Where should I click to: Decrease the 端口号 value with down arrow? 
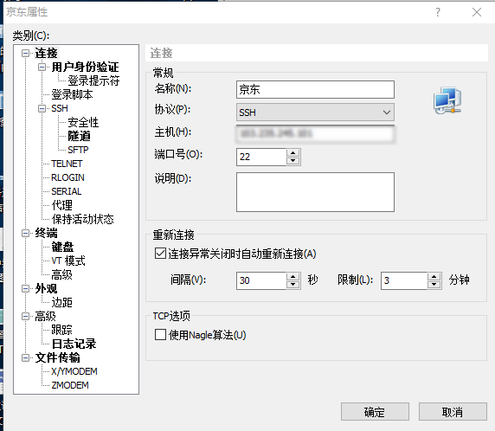point(293,161)
